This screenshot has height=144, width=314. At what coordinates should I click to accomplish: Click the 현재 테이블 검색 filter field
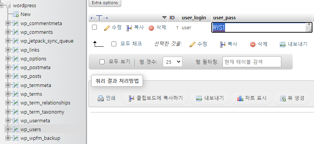coord(252,62)
